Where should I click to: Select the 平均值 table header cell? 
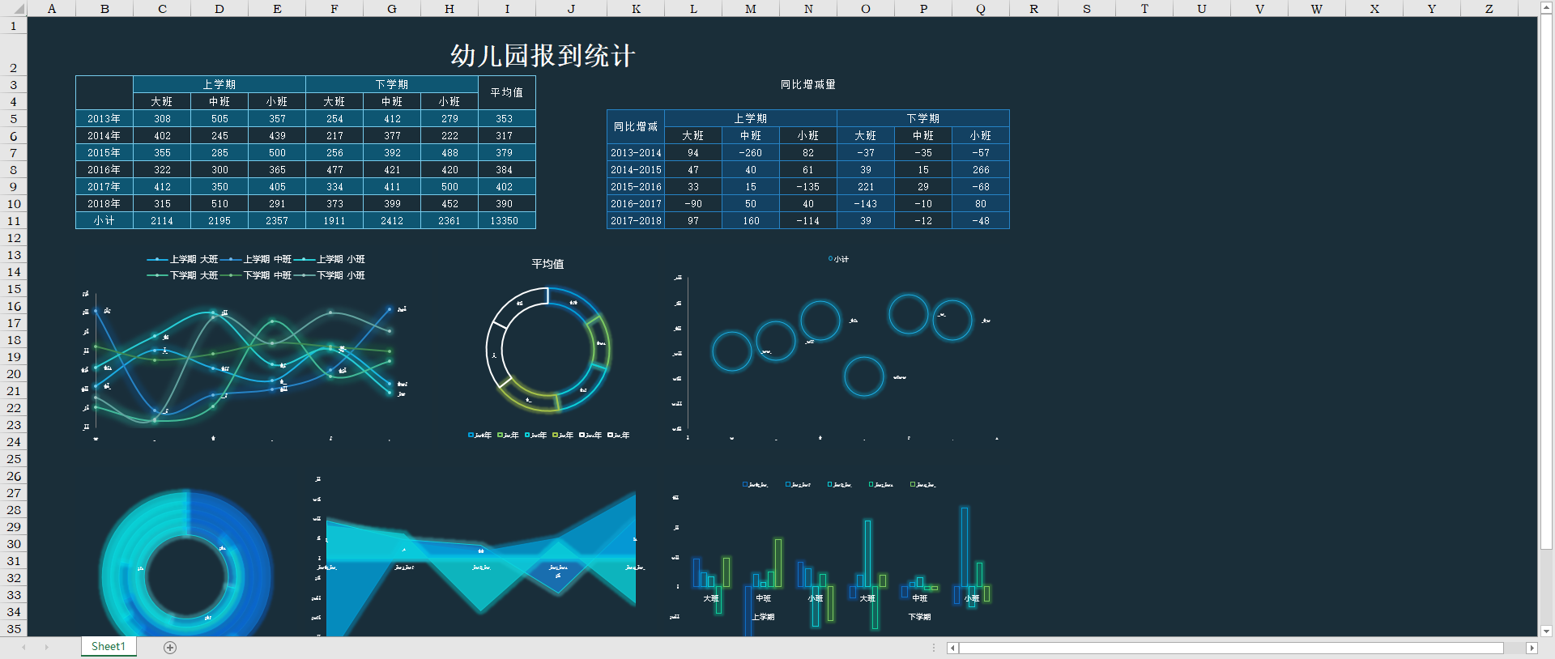[x=507, y=93]
